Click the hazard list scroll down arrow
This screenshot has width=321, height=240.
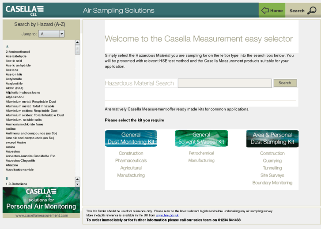coord(77,184)
